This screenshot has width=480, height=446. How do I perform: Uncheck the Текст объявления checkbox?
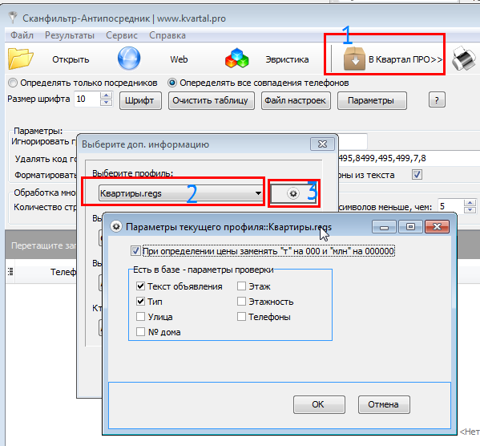pyautogui.click(x=140, y=286)
